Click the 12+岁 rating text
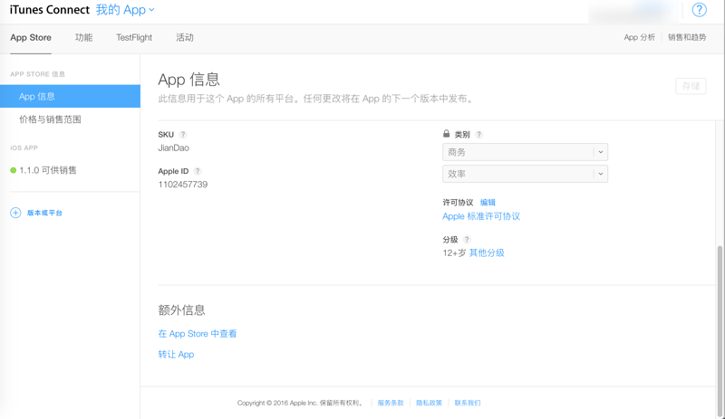Viewport: 725px width, 419px height. [x=454, y=252]
